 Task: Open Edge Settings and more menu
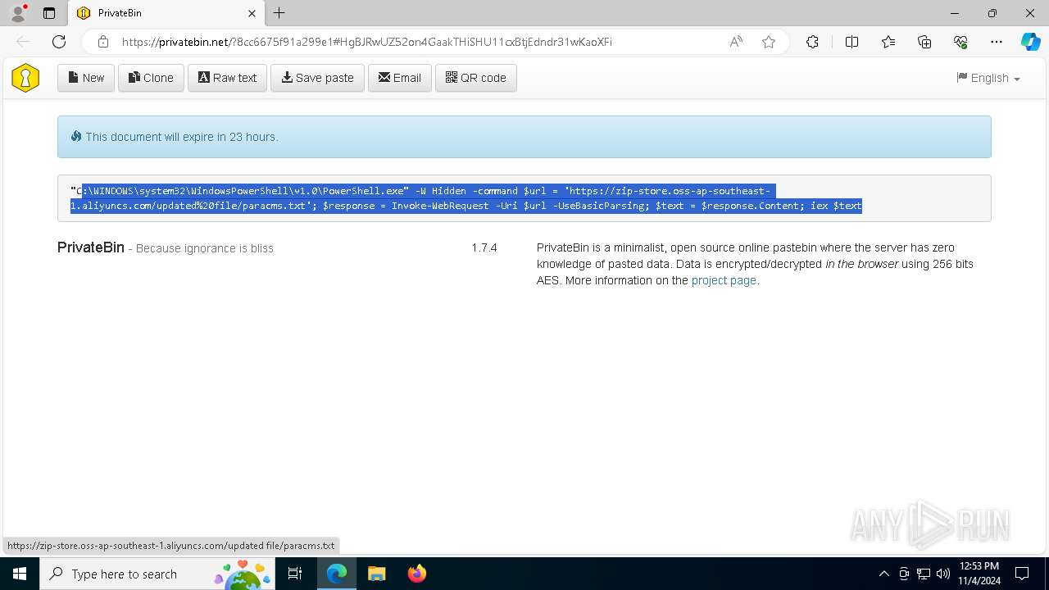[997, 42]
